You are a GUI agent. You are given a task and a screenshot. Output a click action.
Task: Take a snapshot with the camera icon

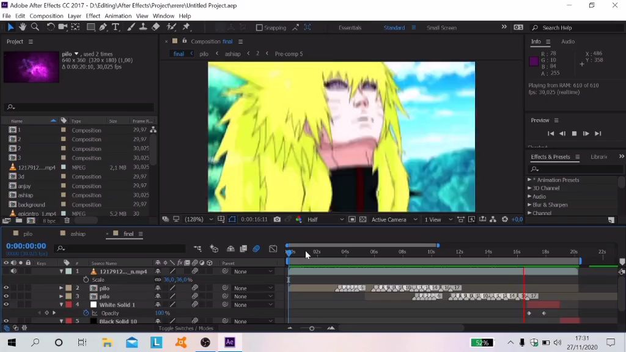(x=277, y=219)
